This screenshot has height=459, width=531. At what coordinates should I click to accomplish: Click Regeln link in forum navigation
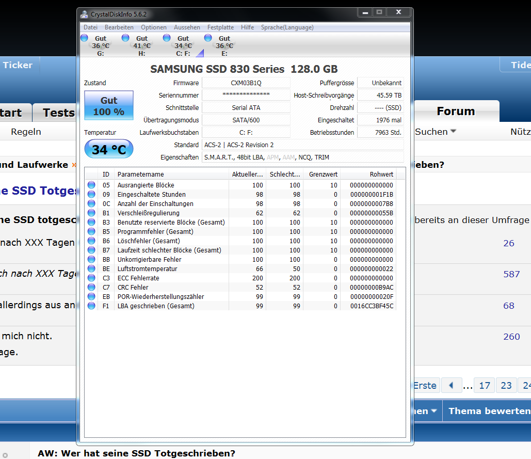click(26, 132)
